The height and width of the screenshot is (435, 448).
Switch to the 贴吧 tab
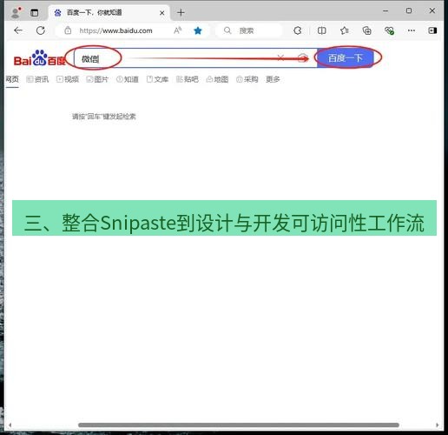(x=188, y=79)
